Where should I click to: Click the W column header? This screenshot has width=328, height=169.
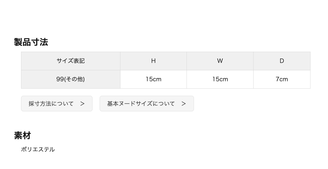220,61
